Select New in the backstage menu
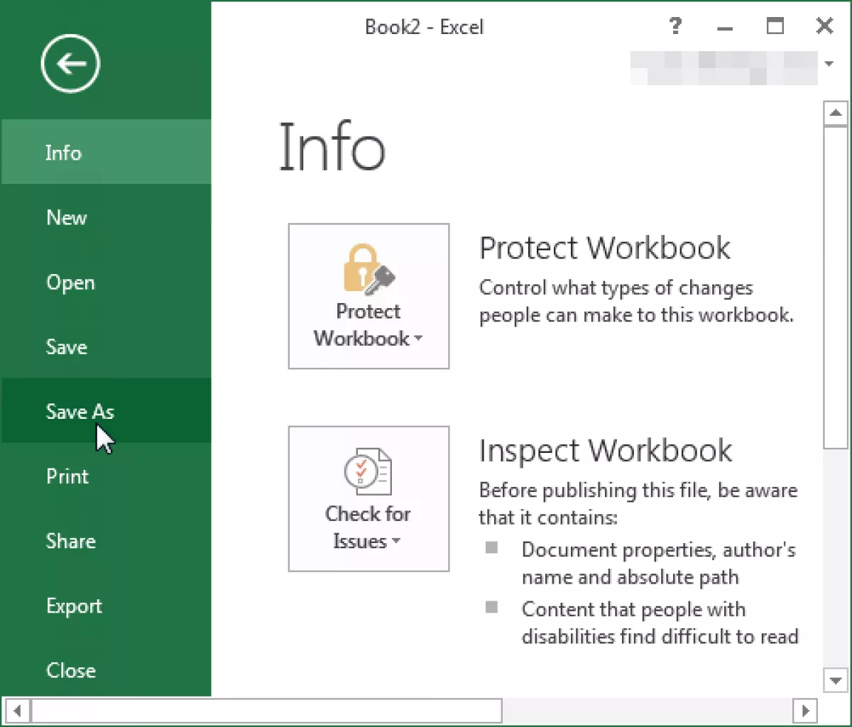The width and height of the screenshot is (852, 727). click(x=106, y=217)
